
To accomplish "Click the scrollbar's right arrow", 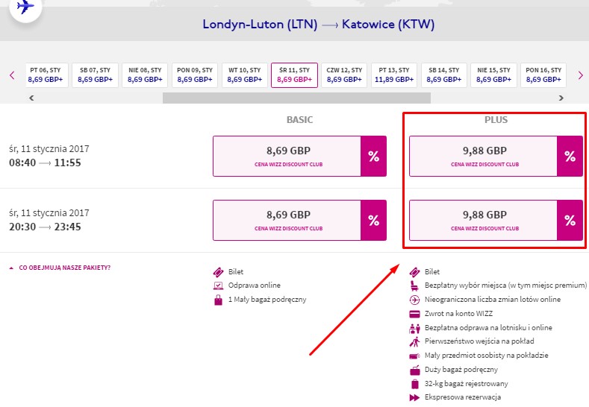I will click(561, 98).
